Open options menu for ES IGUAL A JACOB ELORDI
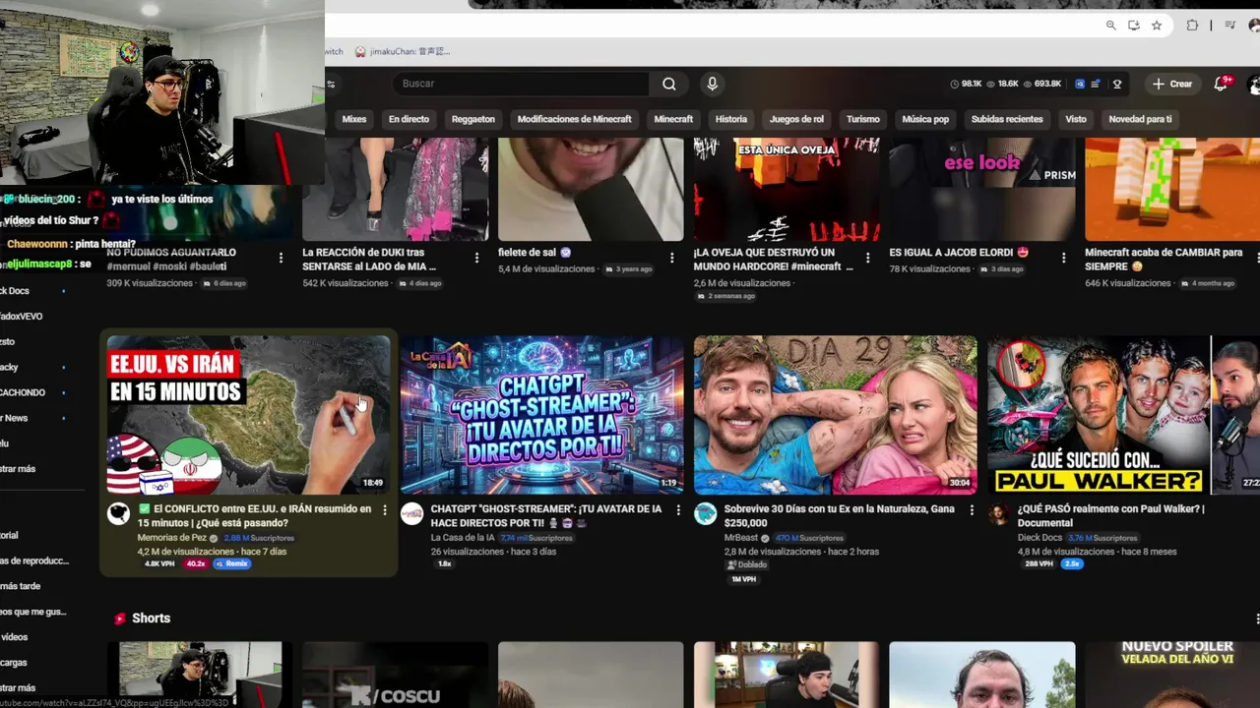Screen dimensions: 1260x708 1063,258
